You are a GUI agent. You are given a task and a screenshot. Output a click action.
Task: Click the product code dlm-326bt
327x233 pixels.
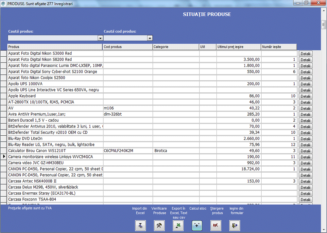point(112,114)
